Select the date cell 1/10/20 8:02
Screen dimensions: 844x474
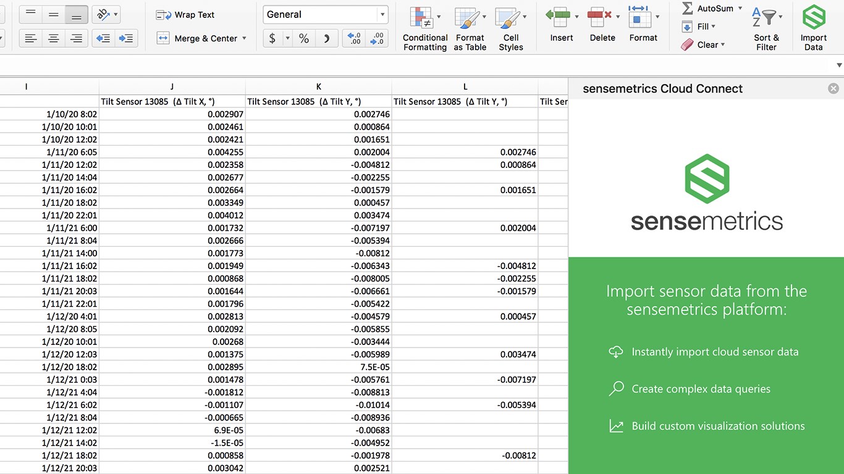tap(49, 114)
